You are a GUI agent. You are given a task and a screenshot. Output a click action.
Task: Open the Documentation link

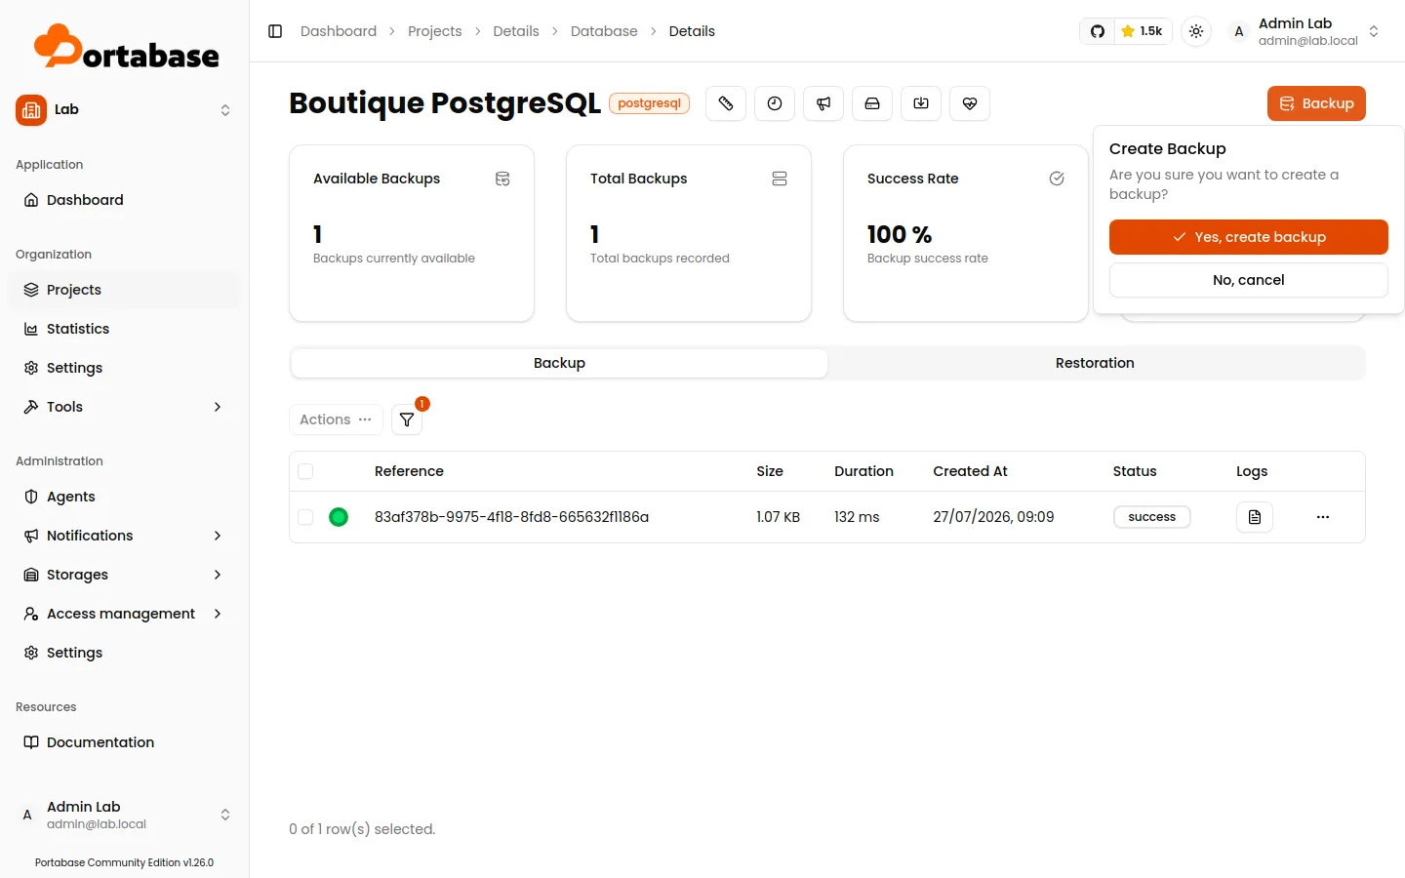[124, 742]
